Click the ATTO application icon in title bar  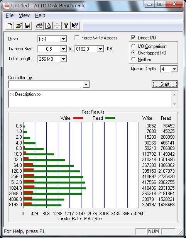(6, 6)
